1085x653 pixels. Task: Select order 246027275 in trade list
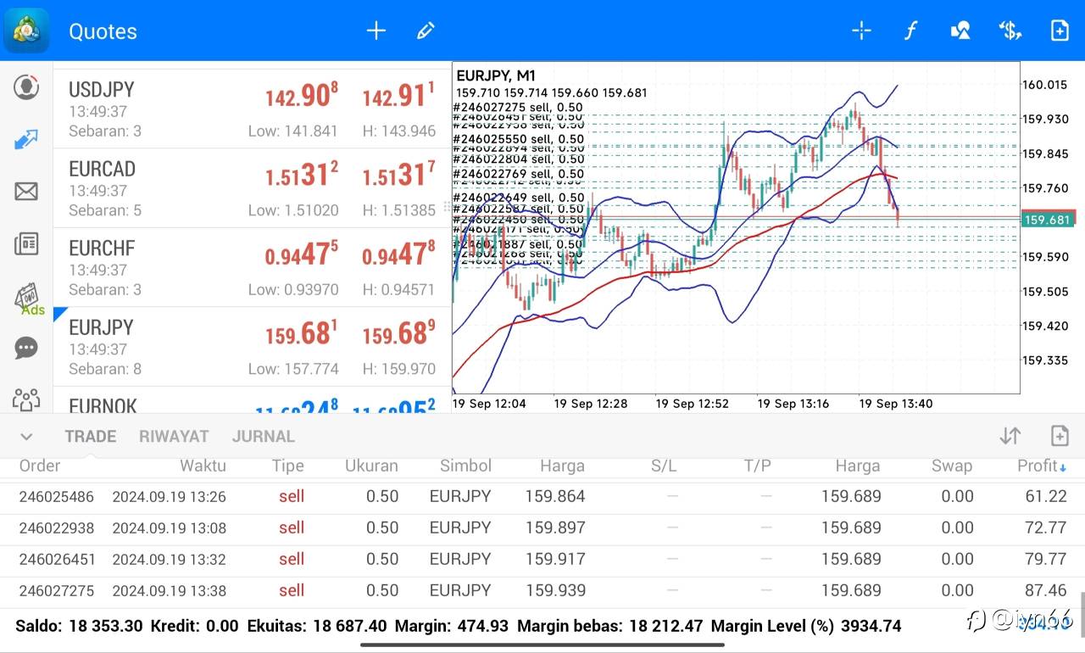(542, 590)
